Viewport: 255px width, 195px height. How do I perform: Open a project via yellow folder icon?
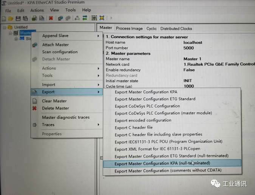(11, 19)
